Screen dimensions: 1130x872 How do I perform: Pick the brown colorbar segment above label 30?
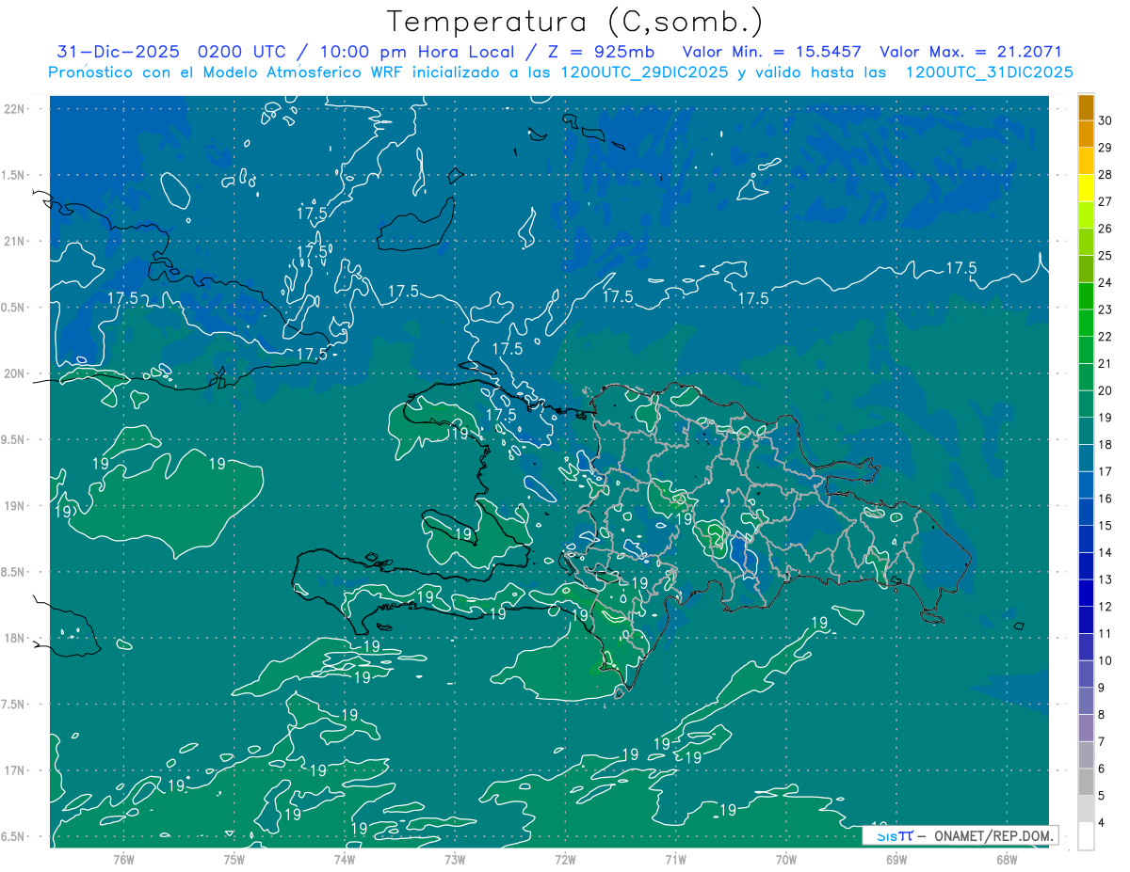tap(1086, 107)
